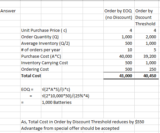Select the '(no Discount)' cell

point(119,18)
